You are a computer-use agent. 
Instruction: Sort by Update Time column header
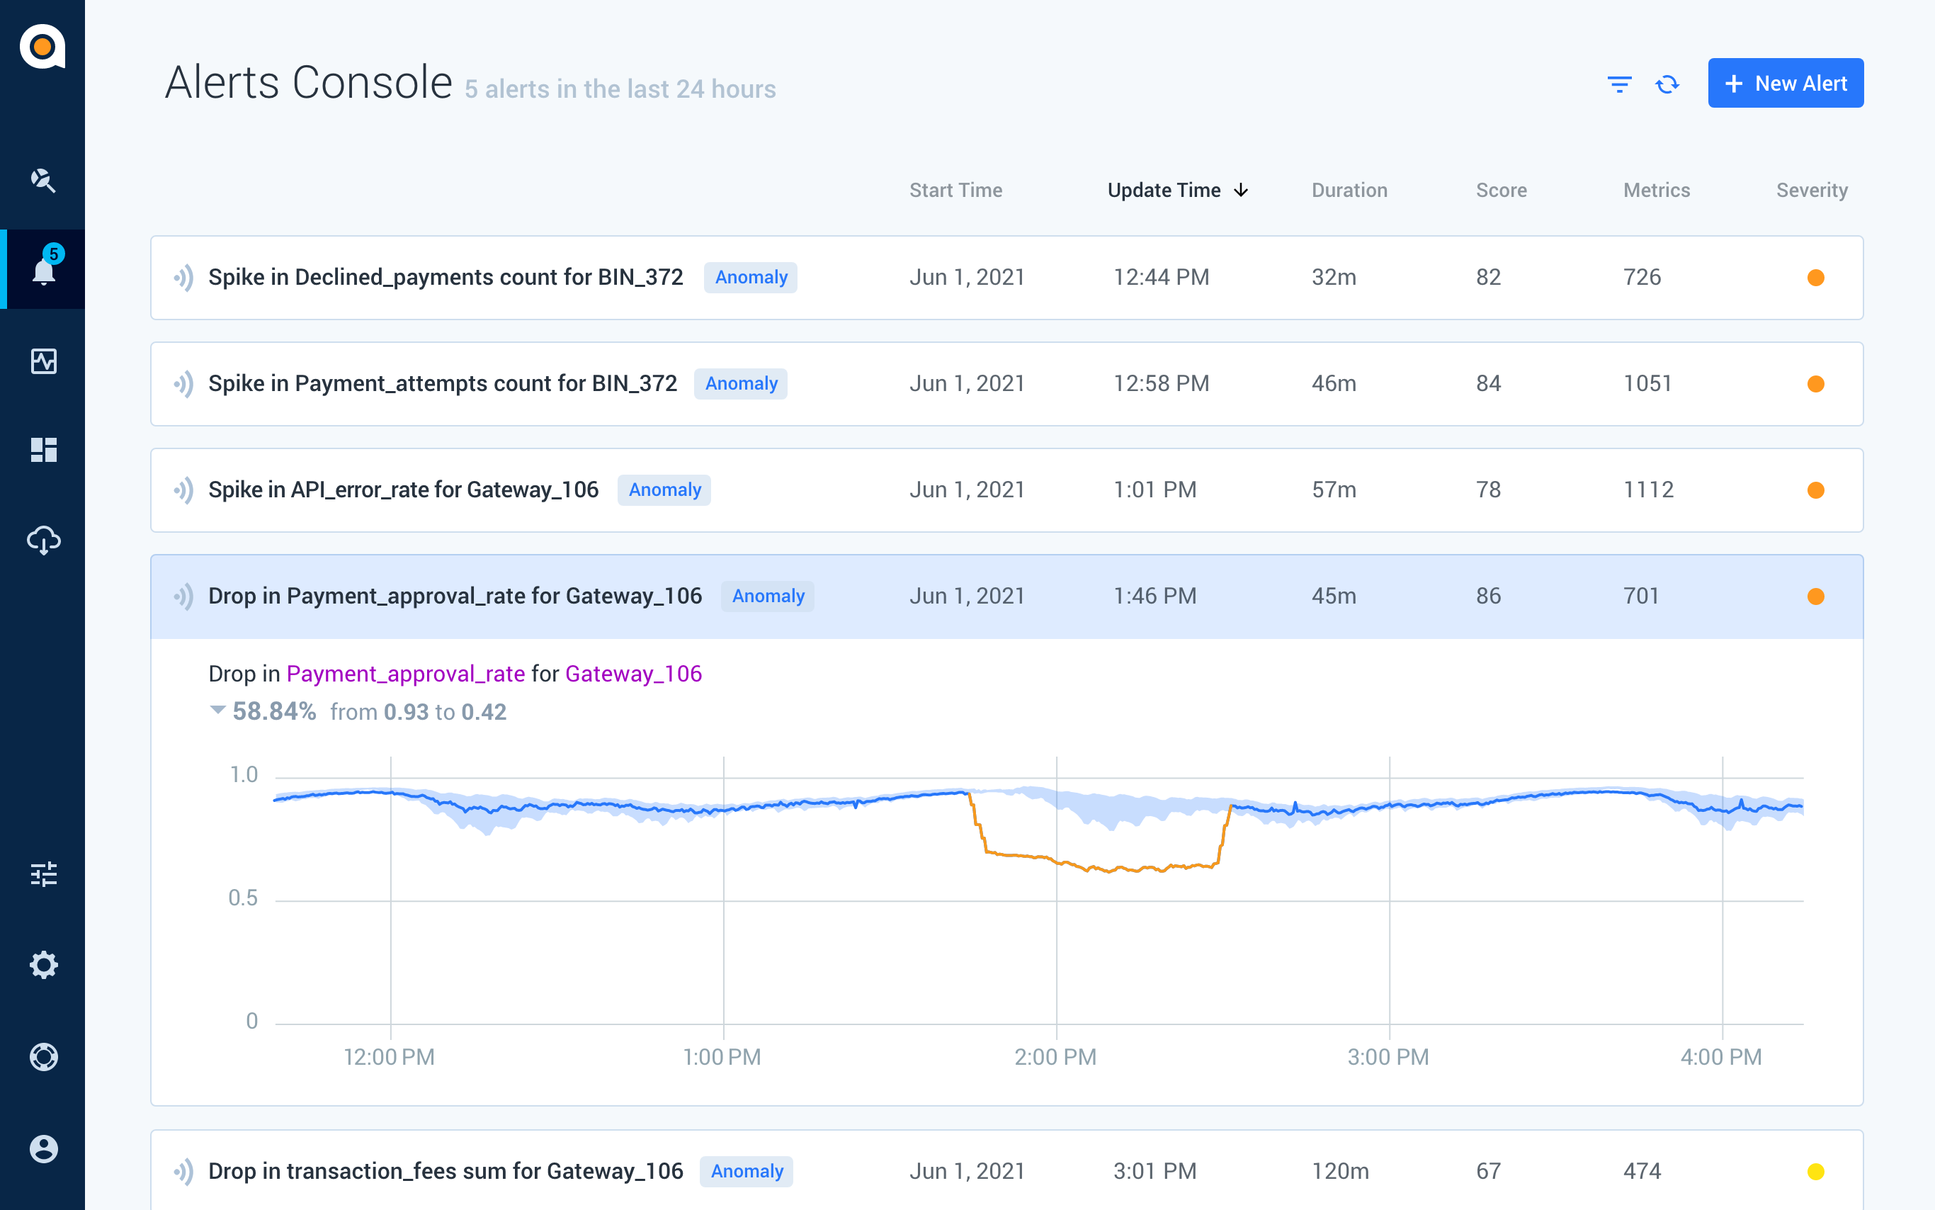[1176, 191]
